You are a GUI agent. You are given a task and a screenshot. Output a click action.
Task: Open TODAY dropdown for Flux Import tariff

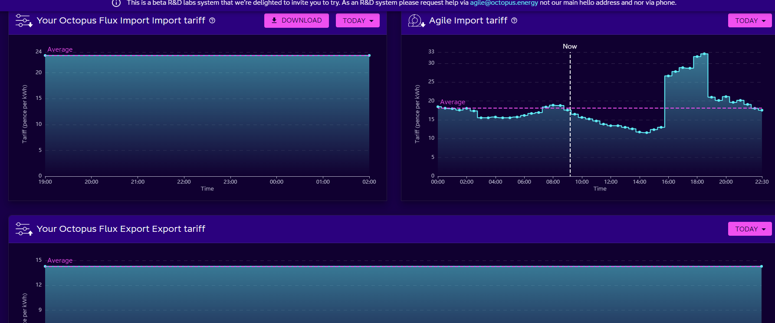coord(358,20)
